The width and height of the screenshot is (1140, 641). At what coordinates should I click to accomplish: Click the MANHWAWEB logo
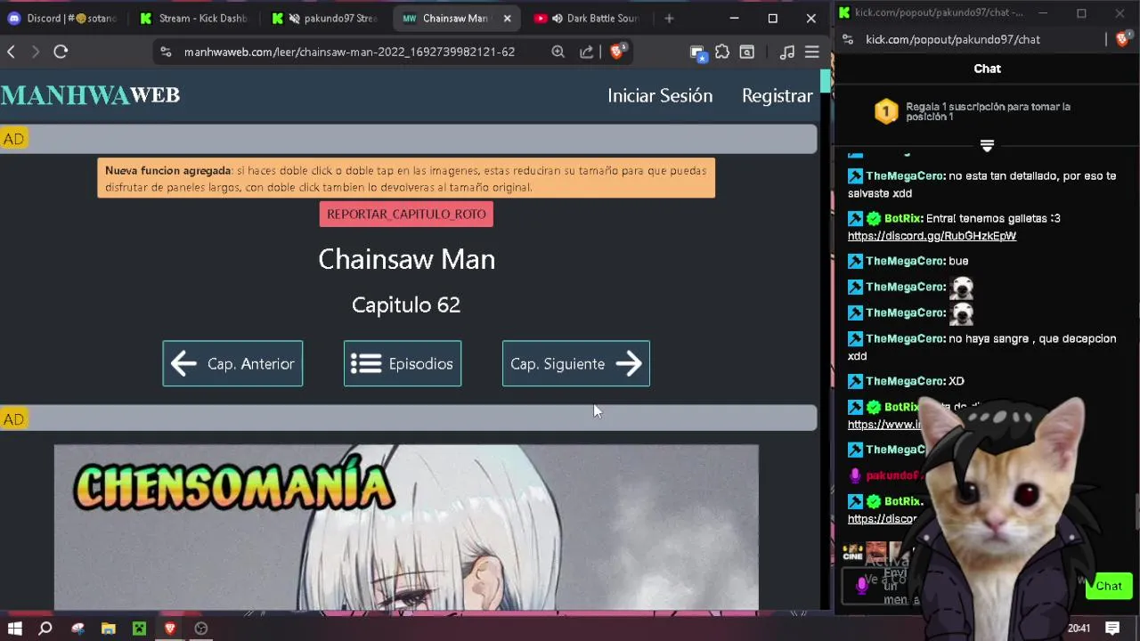click(90, 95)
